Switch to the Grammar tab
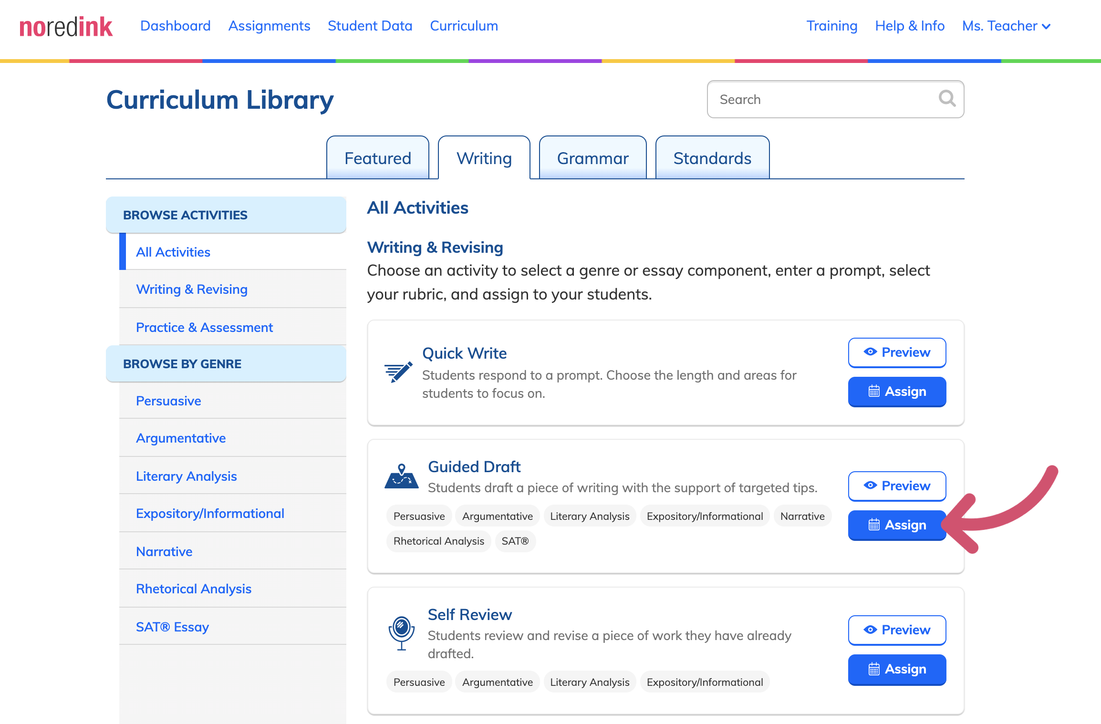 (593, 158)
